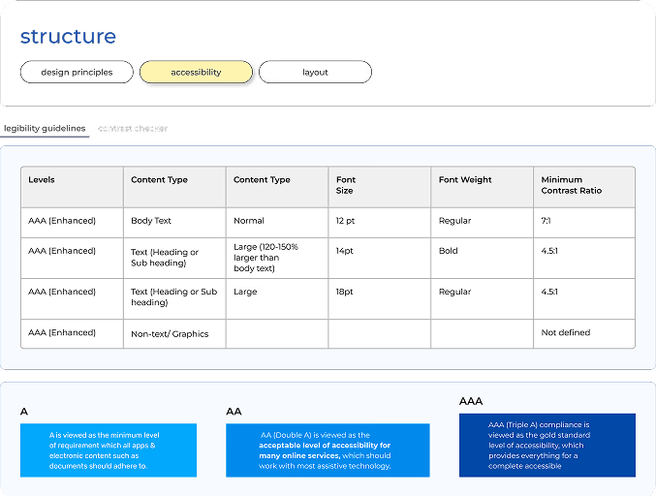Click the Font Weight column header
Screen dimensions: 656x496
pos(482,187)
